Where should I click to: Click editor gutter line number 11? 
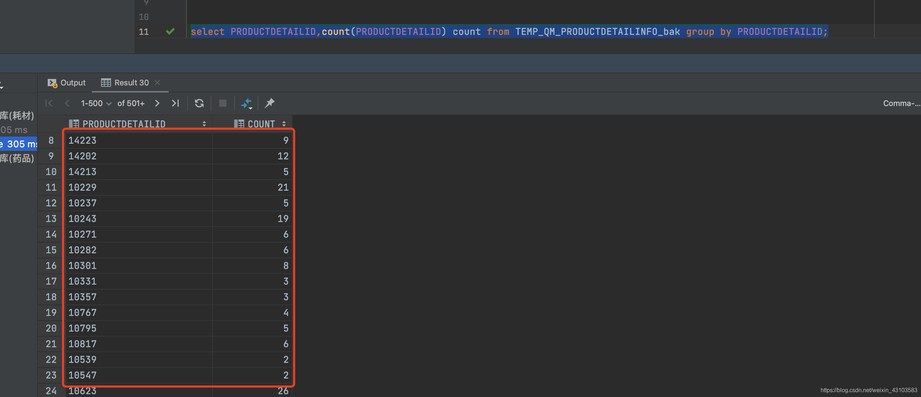click(x=144, y=32)
